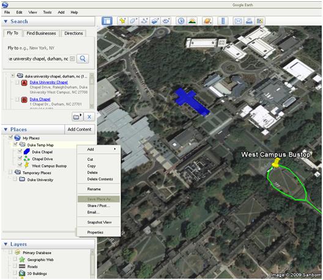
Task: Collapse the Search panel
Action: pyautogui.click(x=6, y=21)
